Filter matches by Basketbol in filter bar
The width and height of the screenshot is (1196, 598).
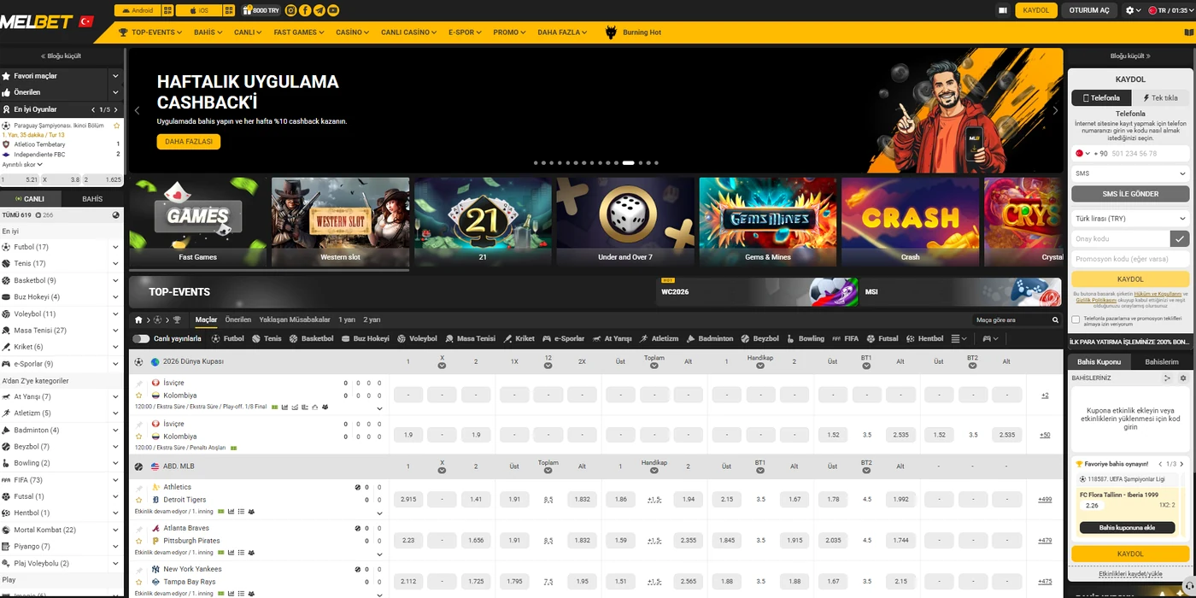click(312, 338)
